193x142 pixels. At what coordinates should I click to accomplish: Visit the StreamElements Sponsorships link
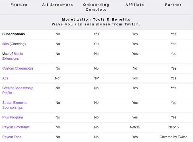click(x=15, y=105)
